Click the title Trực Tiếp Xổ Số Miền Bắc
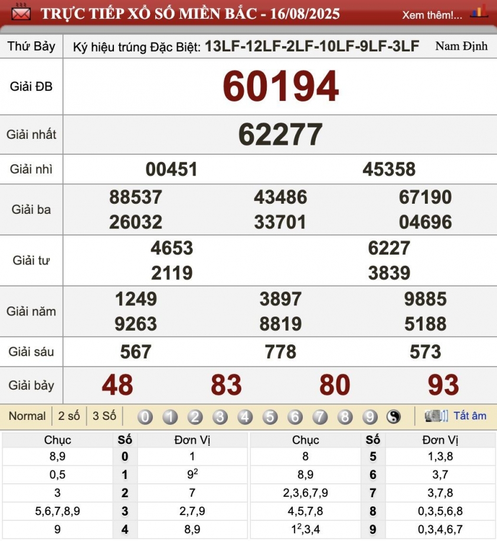The image size is (497, 541). point(190,14)
